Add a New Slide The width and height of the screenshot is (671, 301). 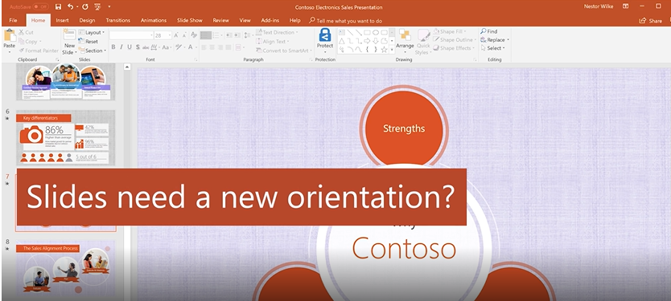click(69, 42)
